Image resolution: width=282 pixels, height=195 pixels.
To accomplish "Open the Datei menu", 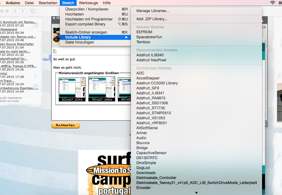I will pyautogui.click(x=29, y=3).
